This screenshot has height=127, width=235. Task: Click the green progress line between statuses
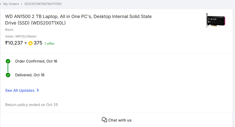[x=8, y=68]
